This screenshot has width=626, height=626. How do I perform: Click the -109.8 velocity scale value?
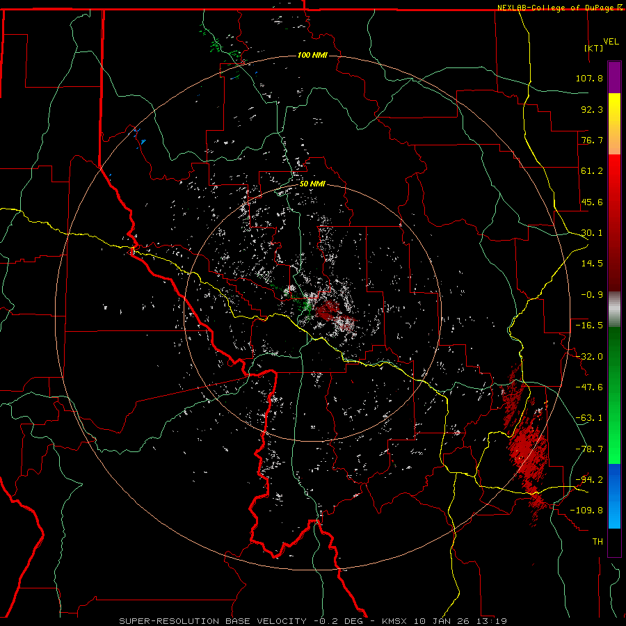pos(586,511)
